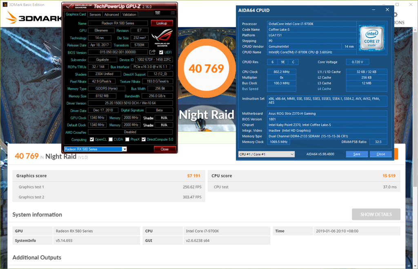Click the Save button in AIDA64

pyautogui.click(x=357, y=154)
